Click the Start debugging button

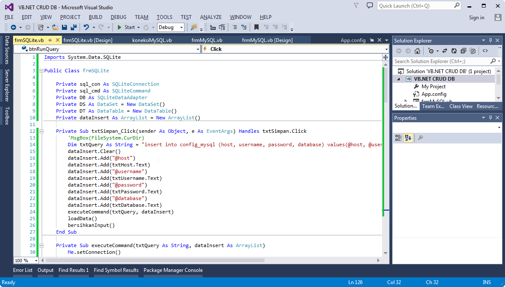[126, 27]
